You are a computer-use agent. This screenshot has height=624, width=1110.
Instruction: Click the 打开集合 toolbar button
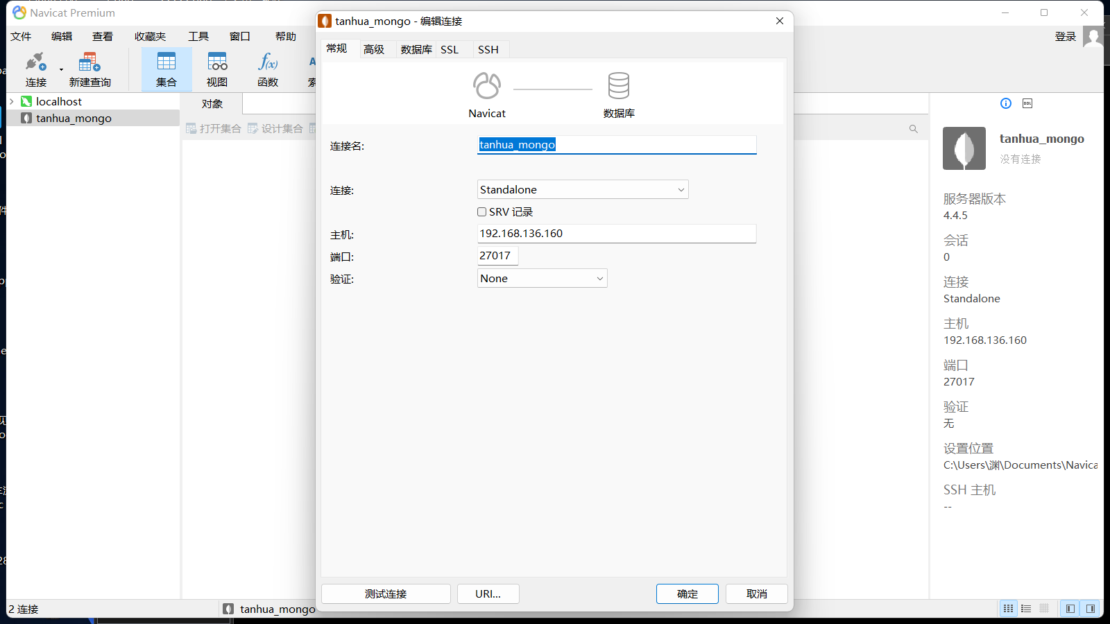pos(214,128)
